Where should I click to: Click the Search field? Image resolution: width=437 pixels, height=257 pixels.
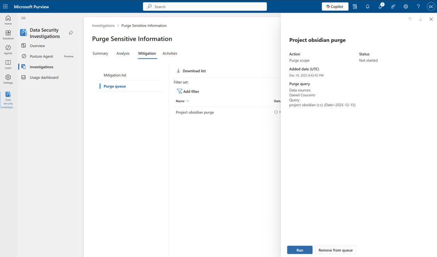205,6
